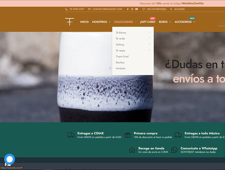Open the Nosotros menu
Viewport: 225px width, 170px height.
99,22
